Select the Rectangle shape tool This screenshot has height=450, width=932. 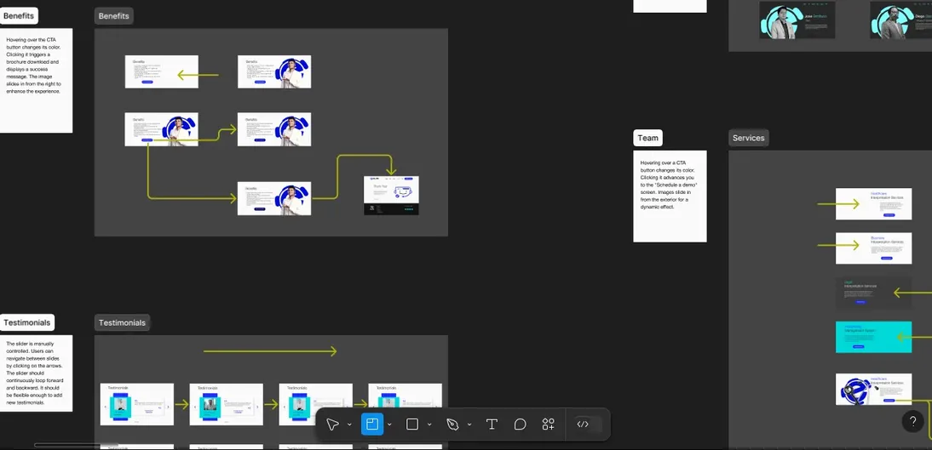coord(412,424)
